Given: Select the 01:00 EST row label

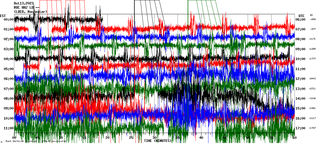Looking at the screenshot, I should tap(8, 29).
